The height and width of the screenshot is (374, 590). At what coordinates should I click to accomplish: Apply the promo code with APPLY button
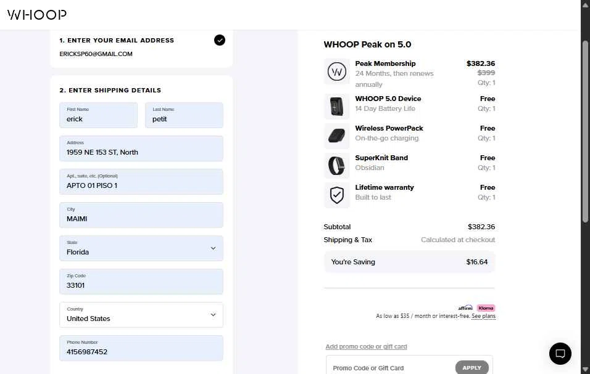click(x=472, y=368)
